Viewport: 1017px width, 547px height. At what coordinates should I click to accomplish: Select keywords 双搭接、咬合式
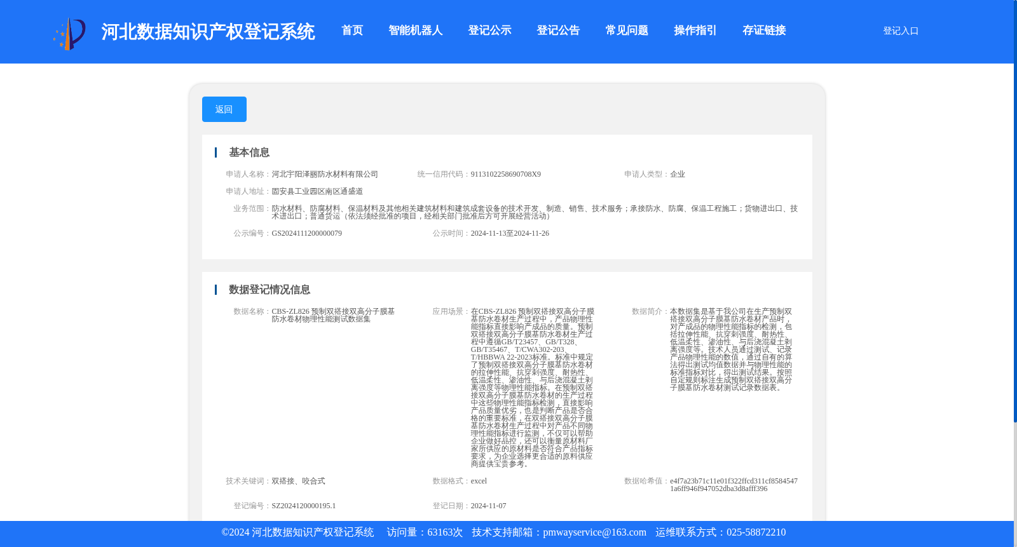[x=298, y=481]
